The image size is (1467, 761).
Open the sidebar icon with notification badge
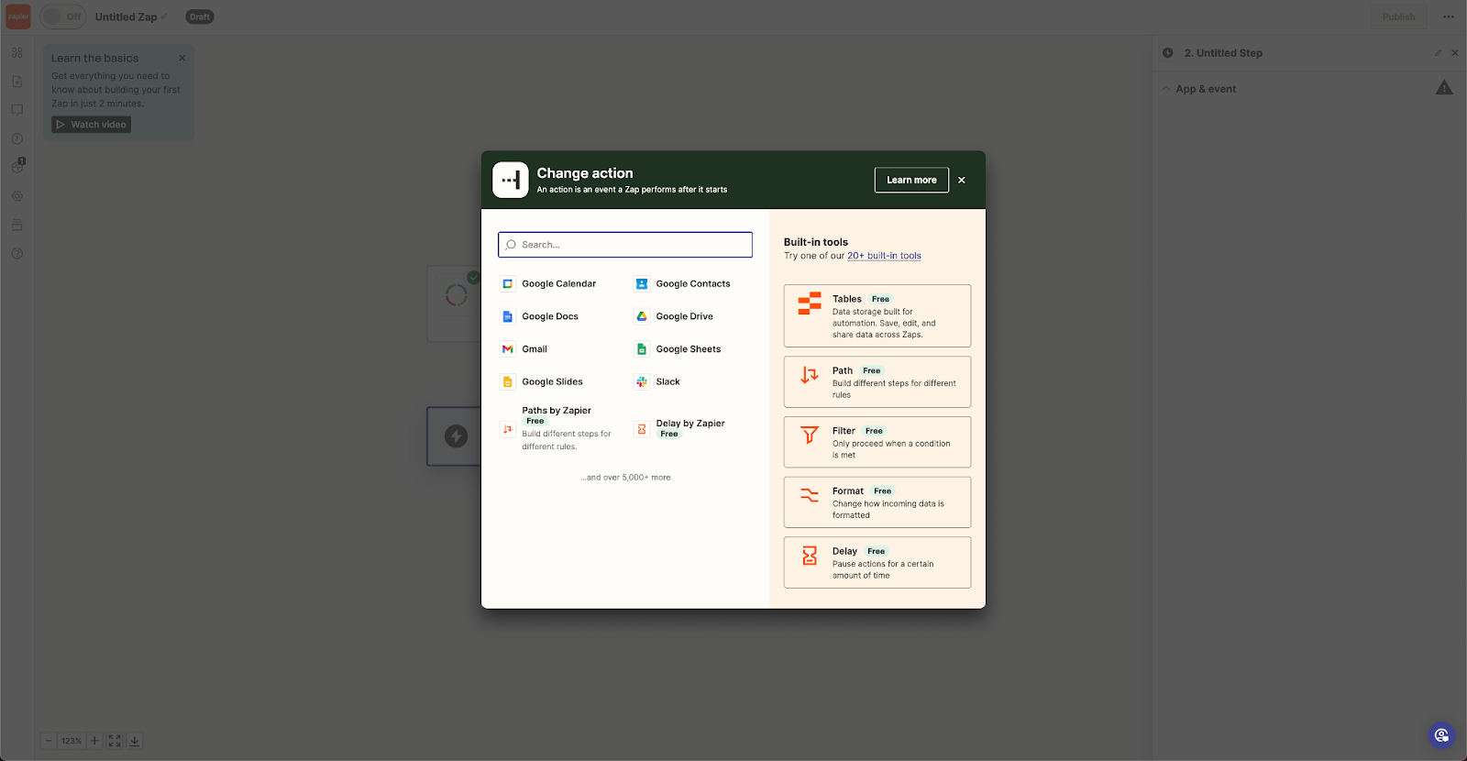tap(17, 167)
